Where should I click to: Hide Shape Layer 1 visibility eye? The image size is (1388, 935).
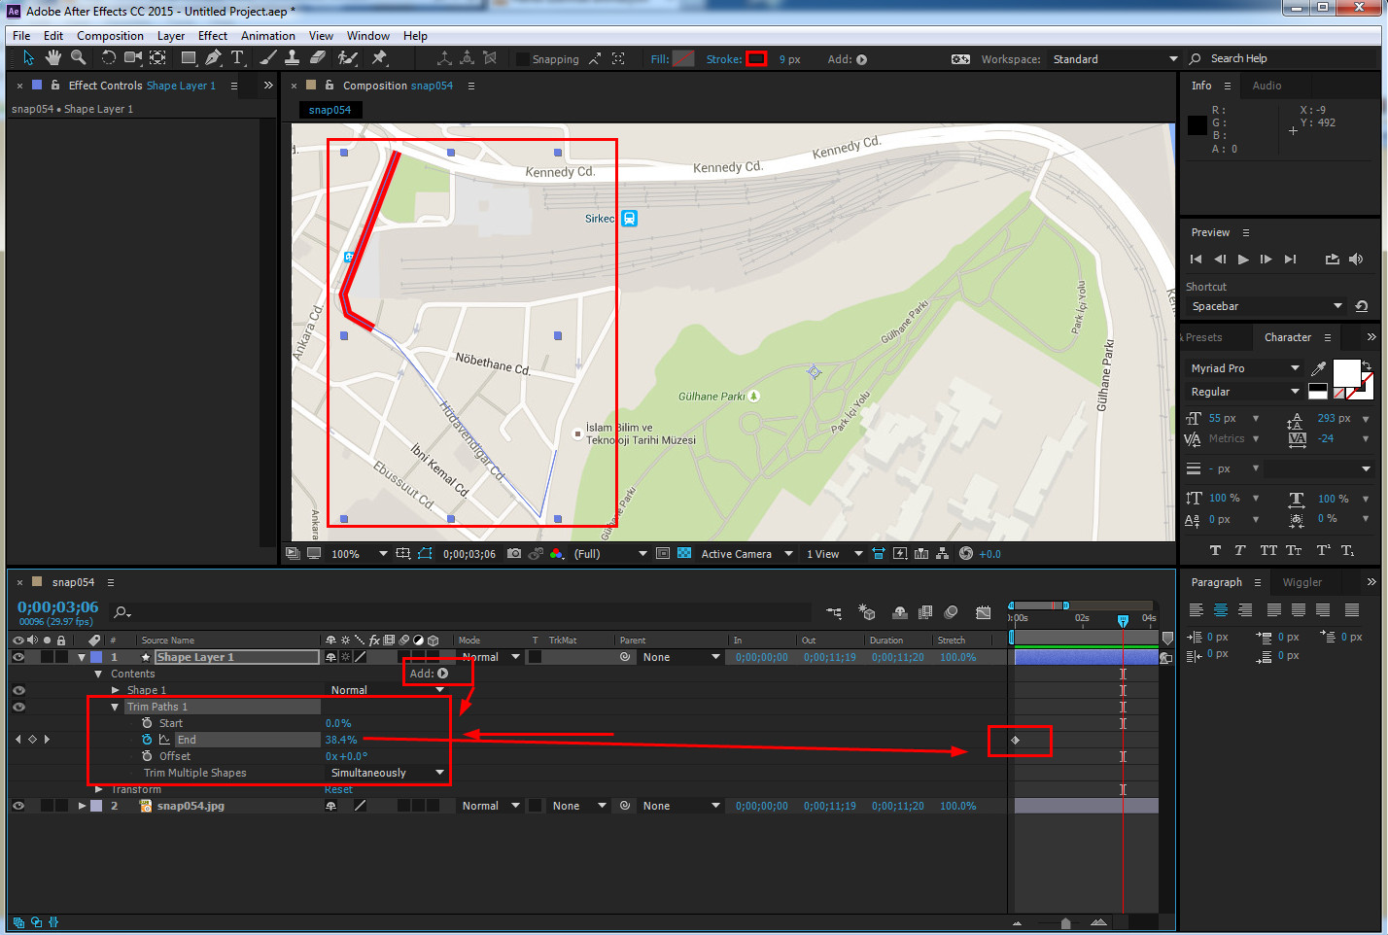tap(18, 657)
